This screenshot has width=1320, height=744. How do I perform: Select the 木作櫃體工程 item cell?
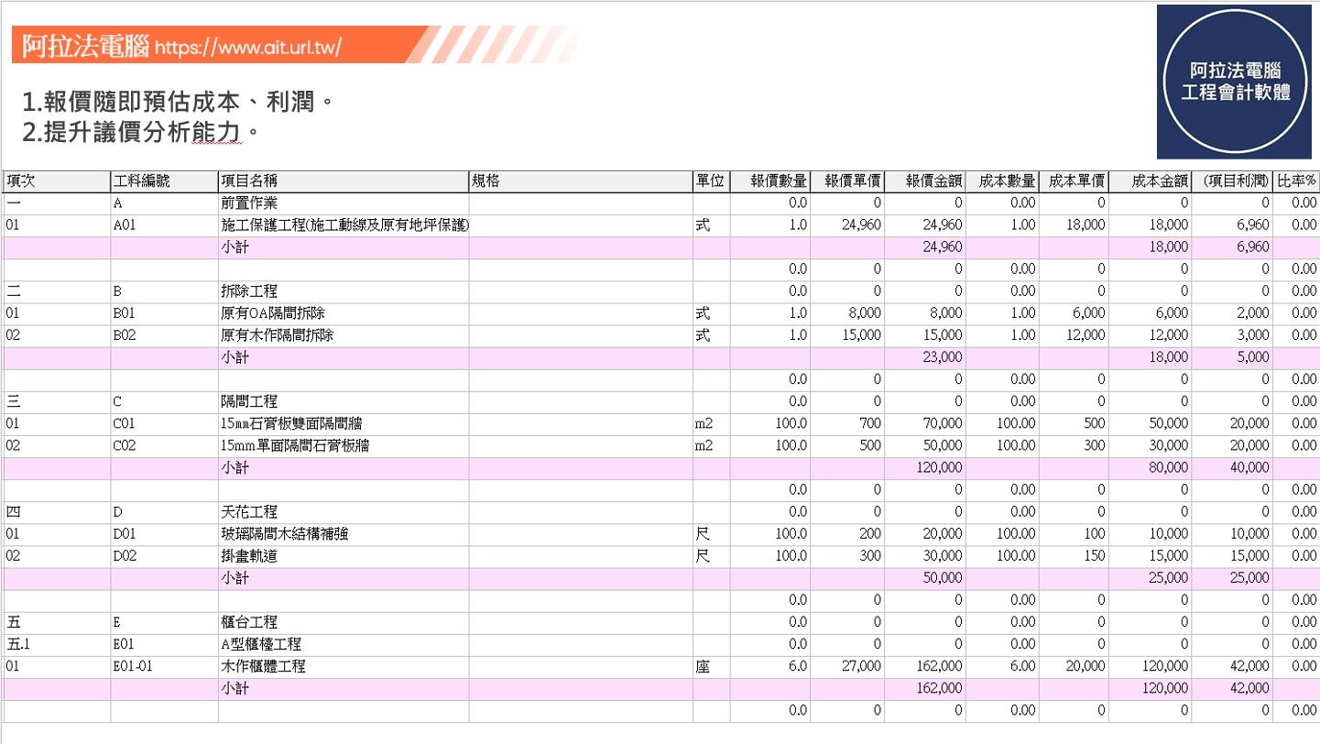click(344, 666)
